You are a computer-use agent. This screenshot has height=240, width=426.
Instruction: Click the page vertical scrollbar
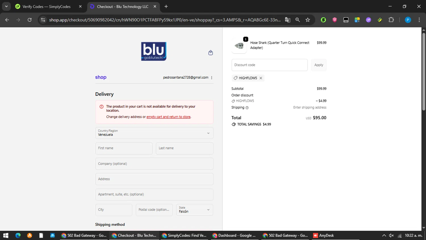pyautogui.click(x=424, y=71)
